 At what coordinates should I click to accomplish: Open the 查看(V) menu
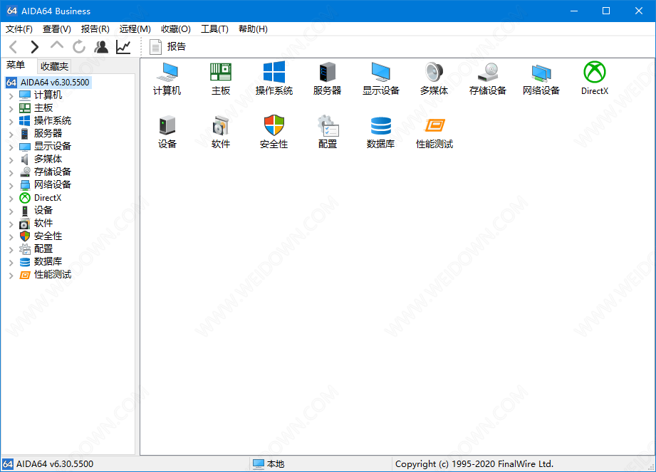pos(57,29)
